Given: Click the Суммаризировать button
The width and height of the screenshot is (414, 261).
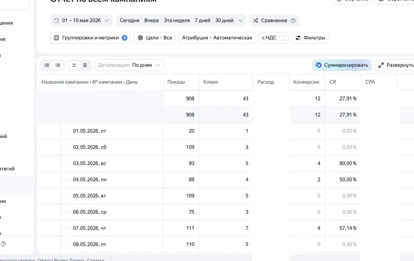Looking at the screenshot, I should click(342, 65).
